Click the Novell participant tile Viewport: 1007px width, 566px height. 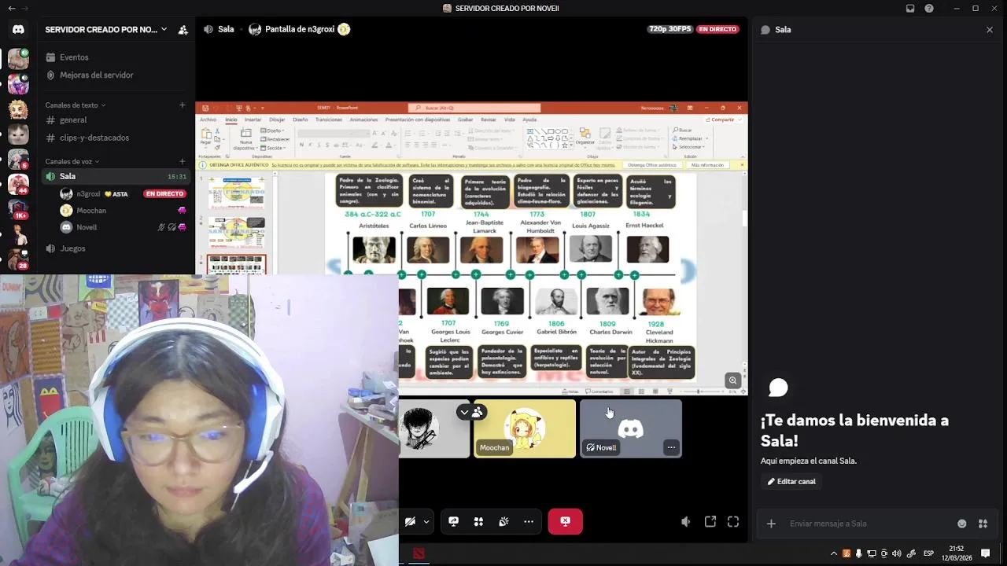pyautogui.click(x=631, y=428)
